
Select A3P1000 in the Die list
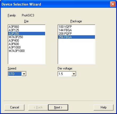pos(27,47)
